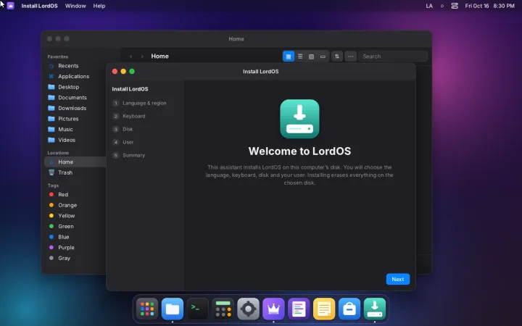Switch Home window to column view

[x=311, y=57]
